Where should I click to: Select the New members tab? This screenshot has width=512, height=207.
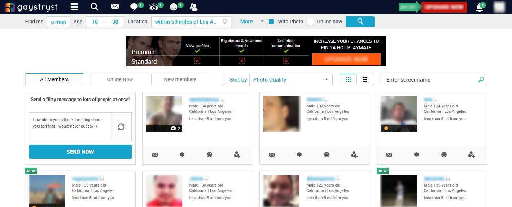tap(180, 79)
